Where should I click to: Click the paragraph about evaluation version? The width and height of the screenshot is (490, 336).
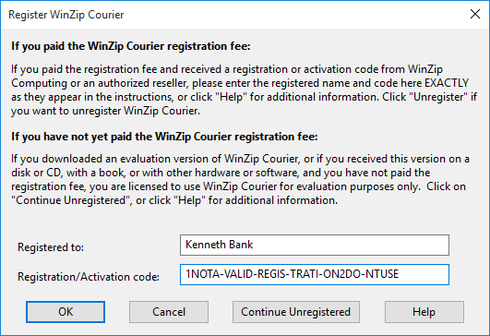point(240,180)
